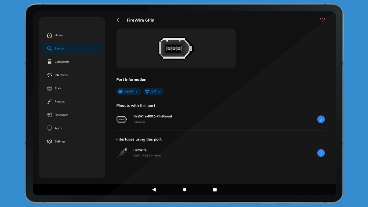Click the FireWire port tag chip
Screen dimensions: 368x207
tap(128, 91)
